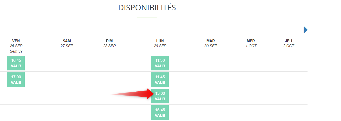This screenshot has width=341, height=121.
Task: Click the LUN day column header
Action: pyautogui.click(x=160, y=41)
